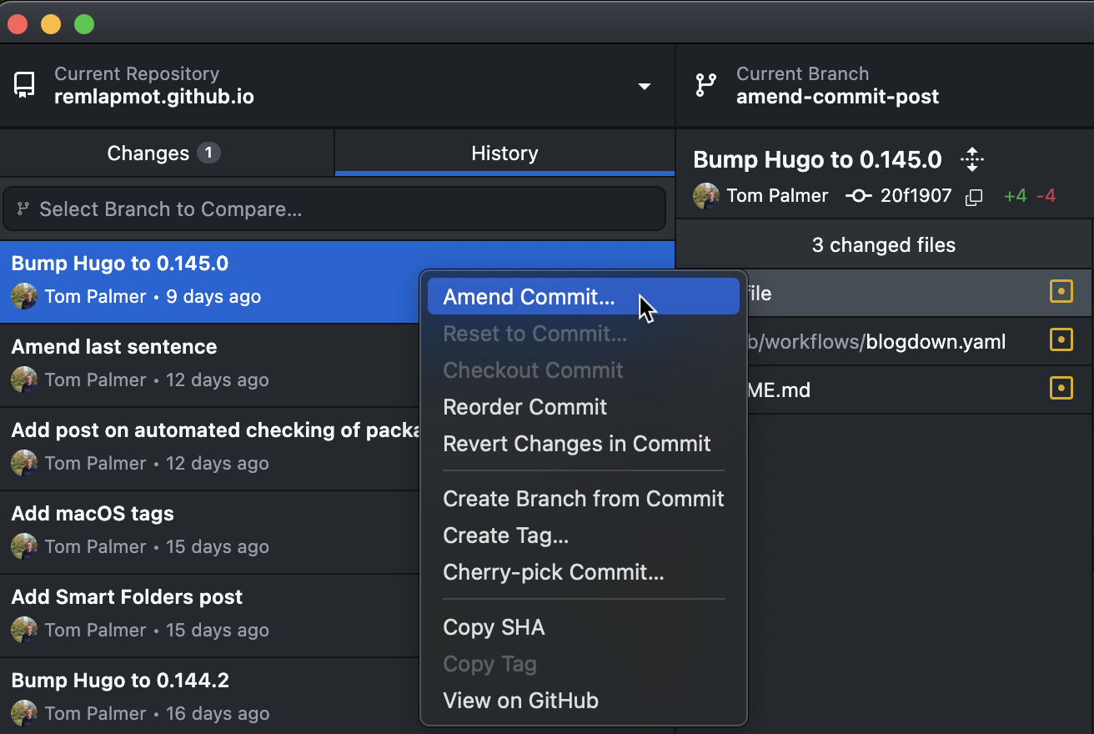Click View on GitHub
Screen dimensions: 1094x734
[520, 701]
